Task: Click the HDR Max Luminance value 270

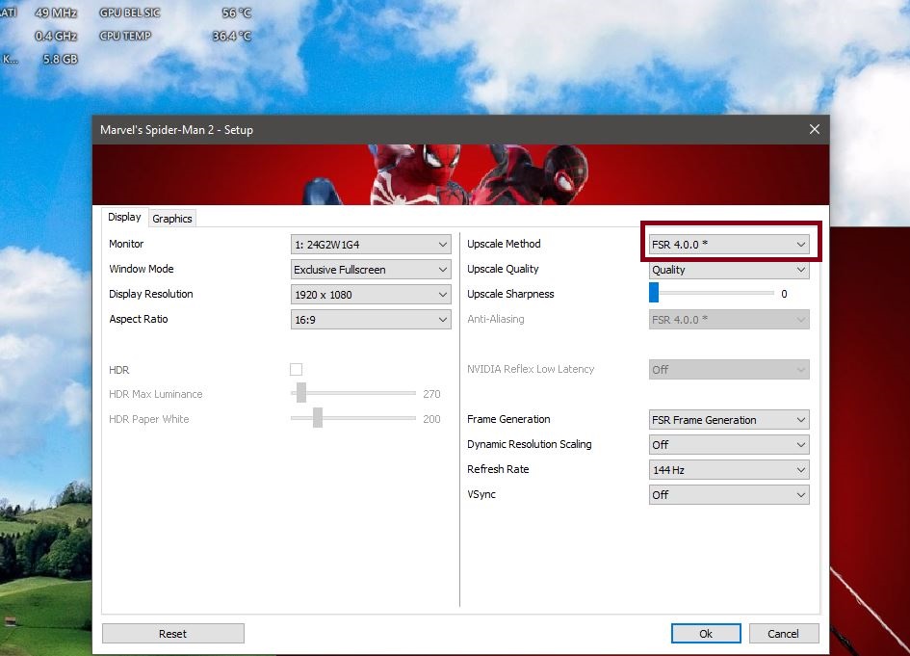Action: click(x=431, y=394)
